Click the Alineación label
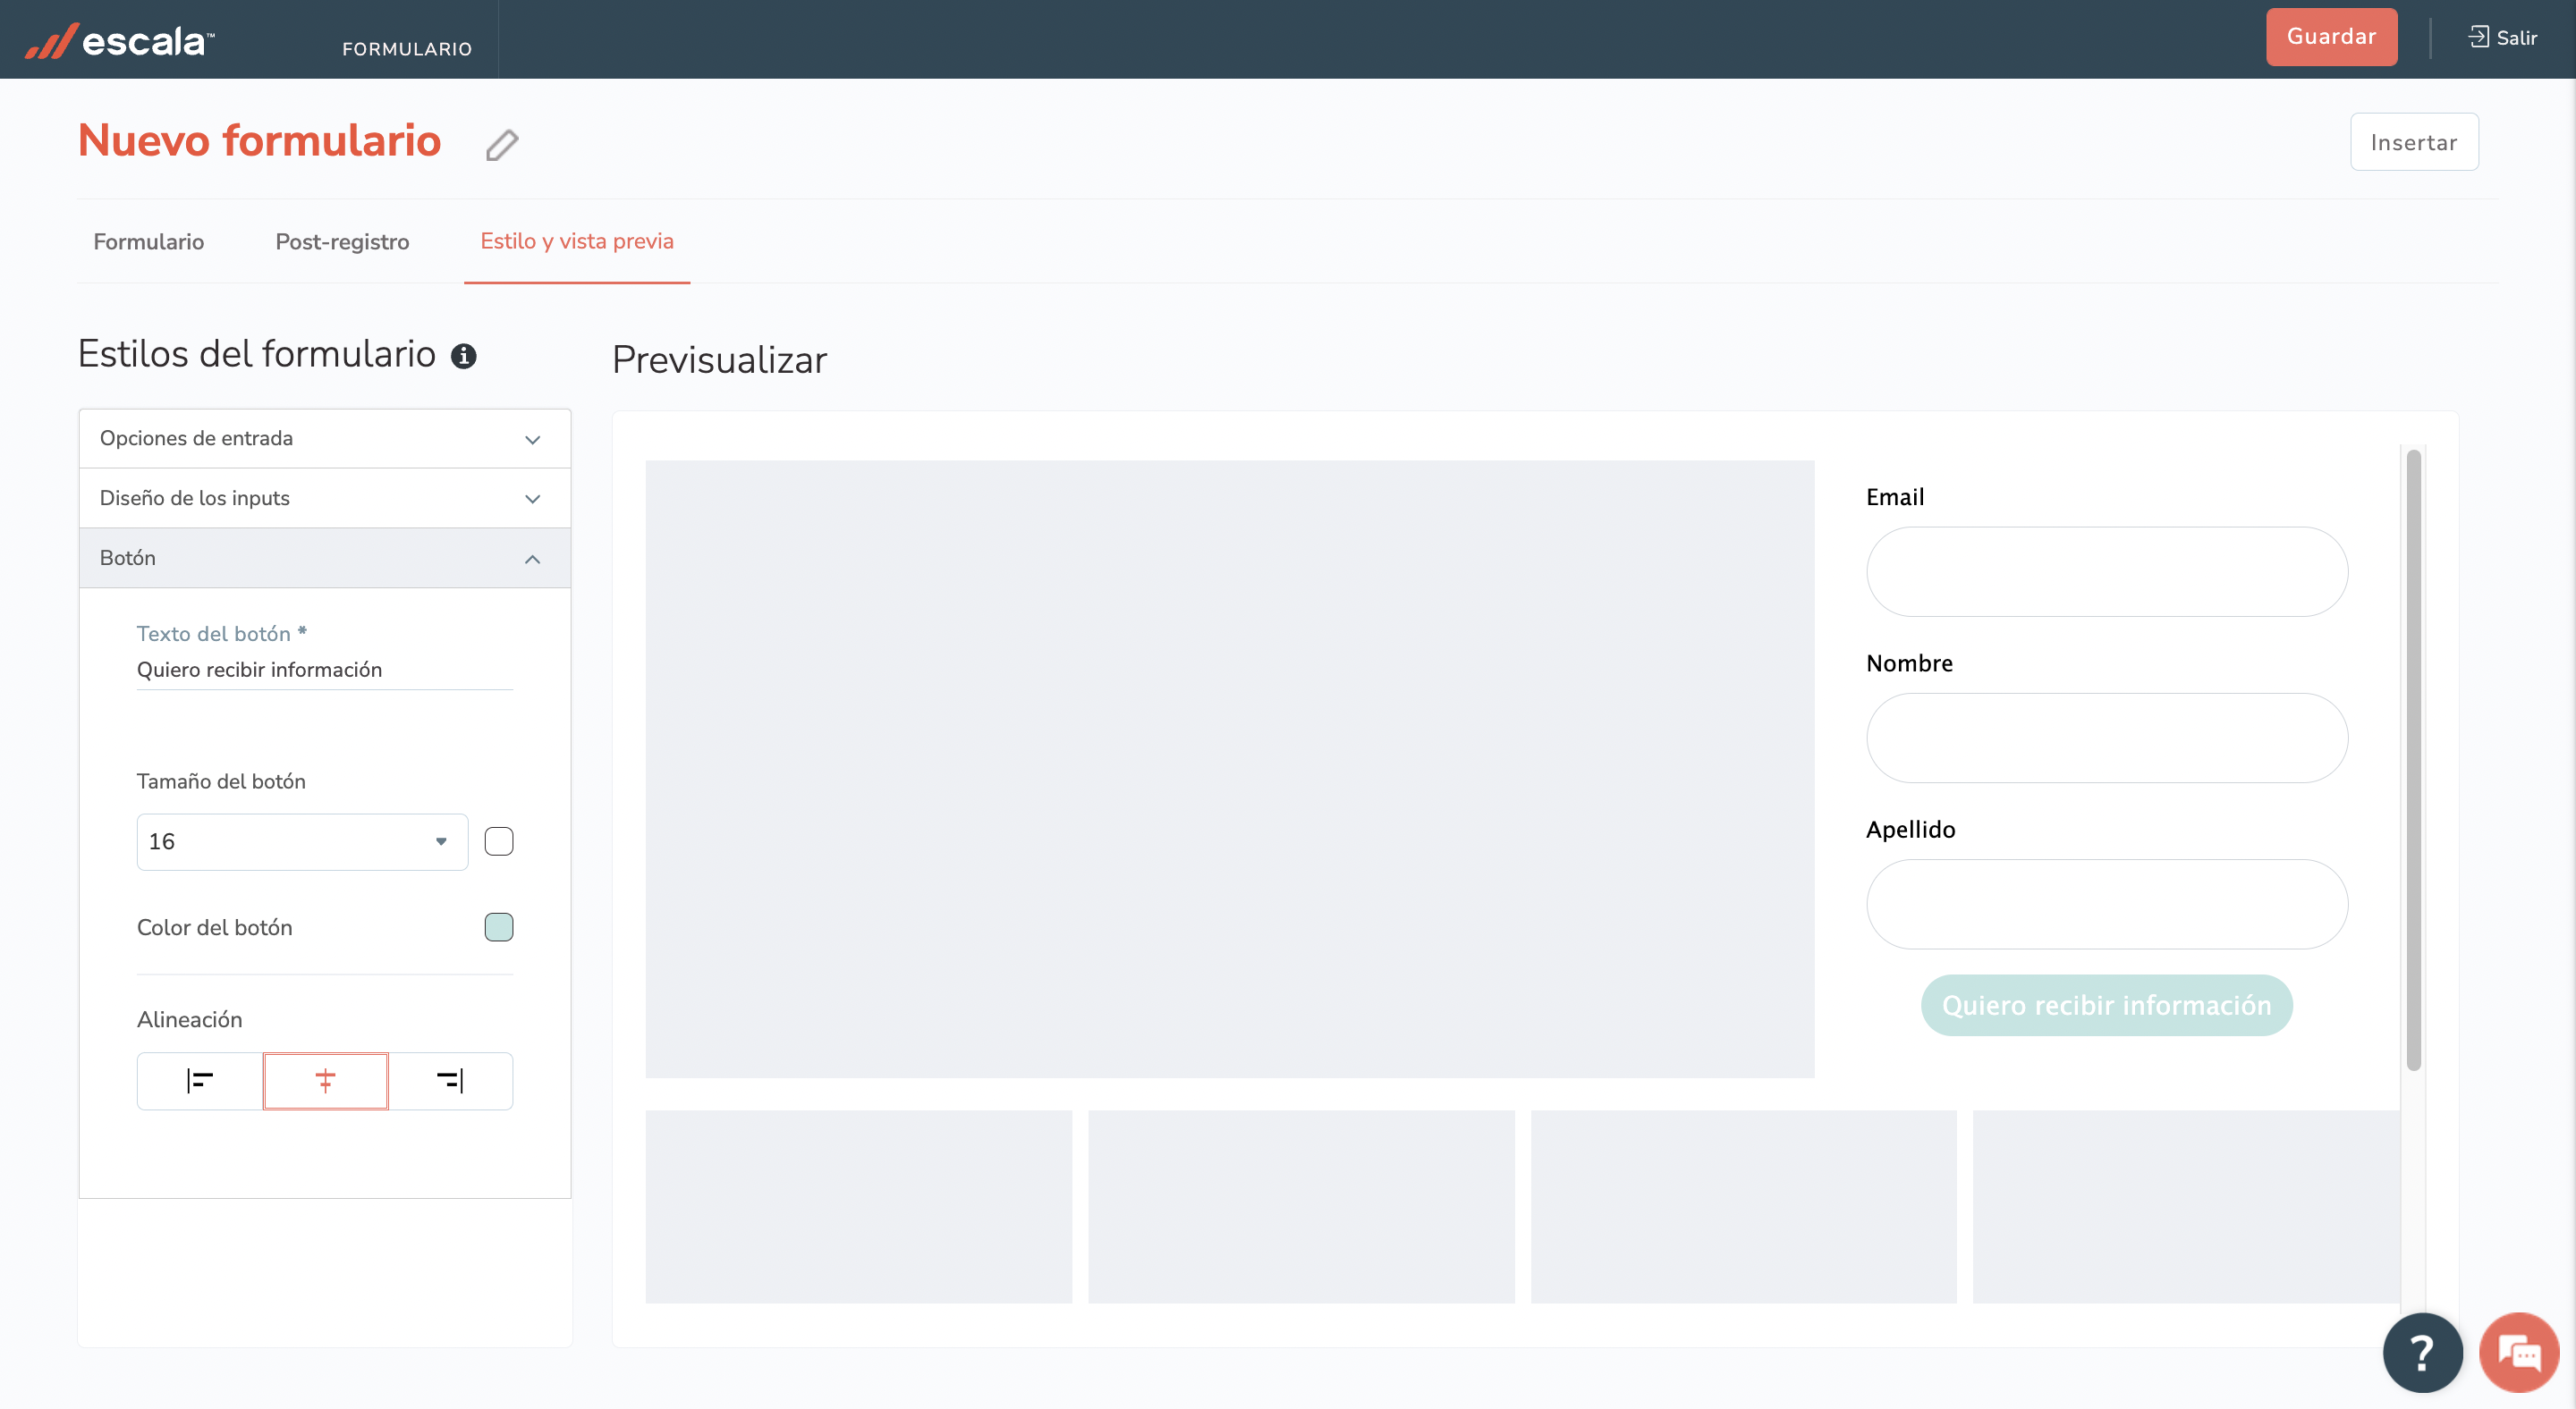Image resolution: width=2576 pixels, height=1409 pixels. coord(190,1019)
